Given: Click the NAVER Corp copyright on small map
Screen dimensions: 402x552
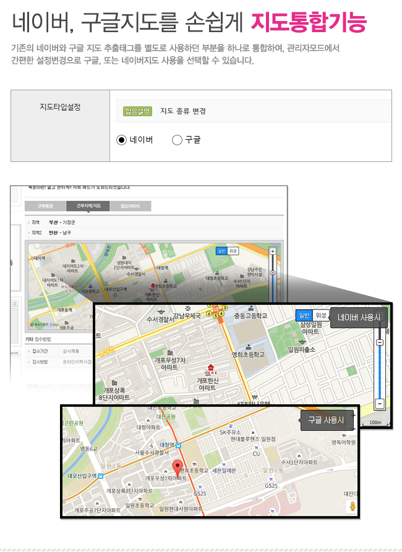Looking at the screenshot, I should tap(45, 325).
